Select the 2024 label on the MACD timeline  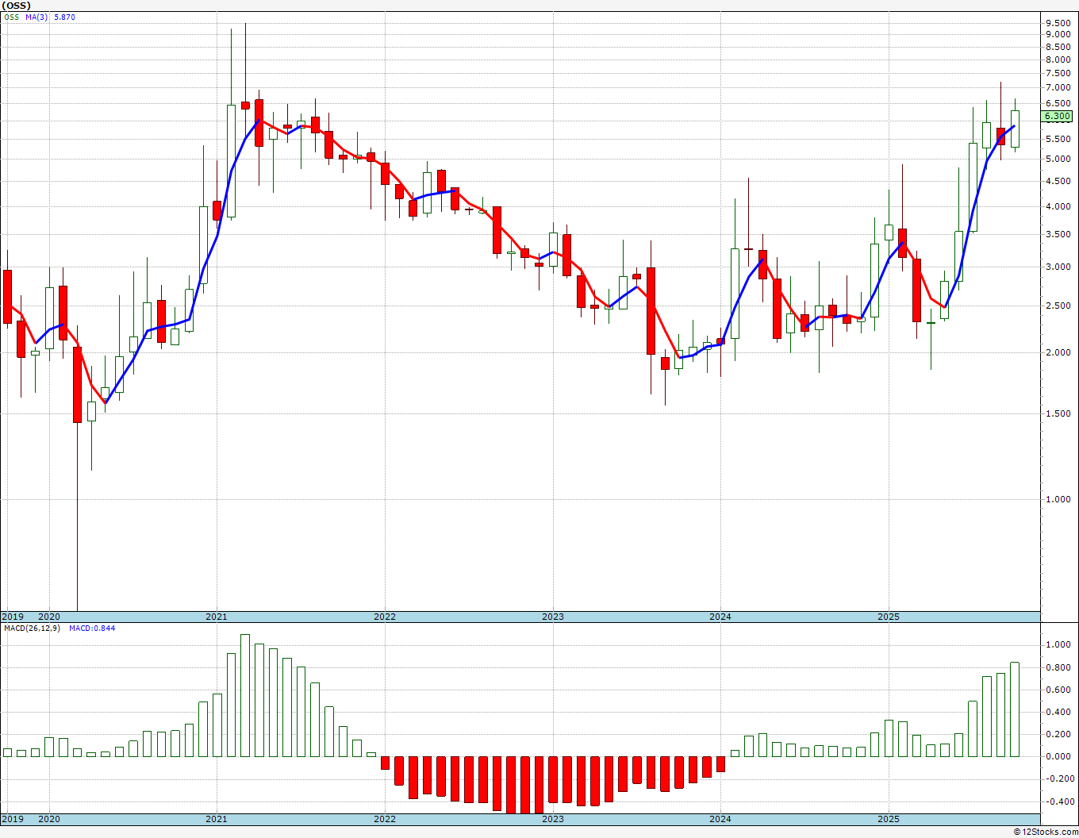click(x=720, y=819)
